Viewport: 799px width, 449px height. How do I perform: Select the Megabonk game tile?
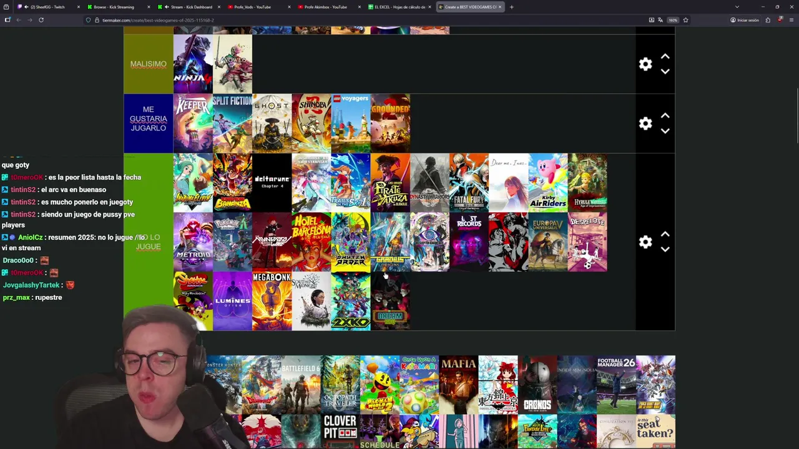272,301
